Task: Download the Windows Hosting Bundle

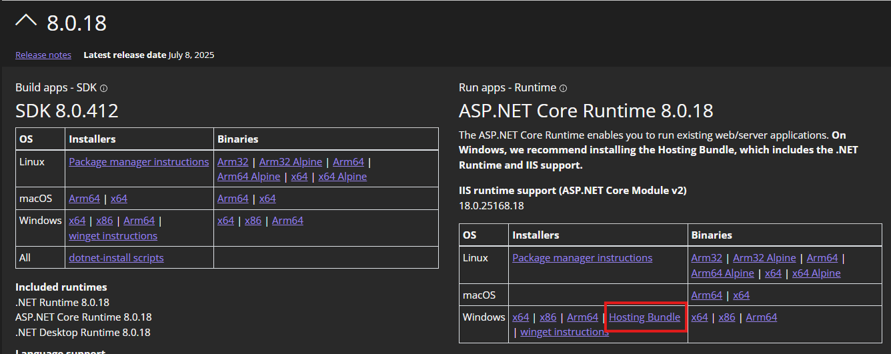Action: [645, 317]
